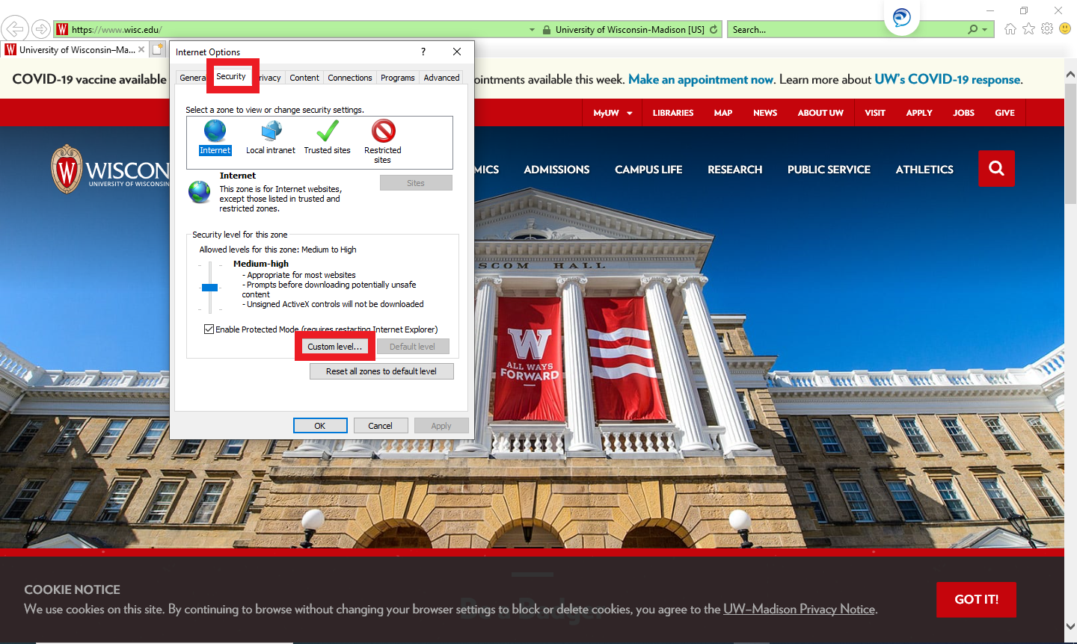Screen dimensions: 1077x644
Task: Click the lock security icon in address bar
Action: (547, 30)
